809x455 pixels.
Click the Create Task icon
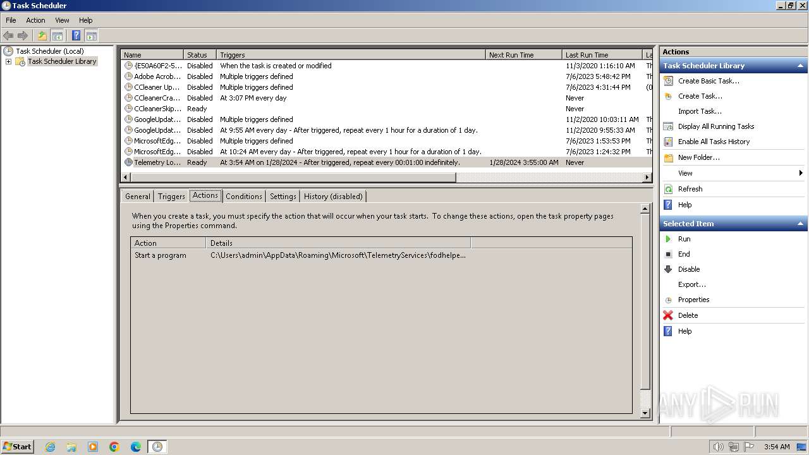click(x=668, y=96)
